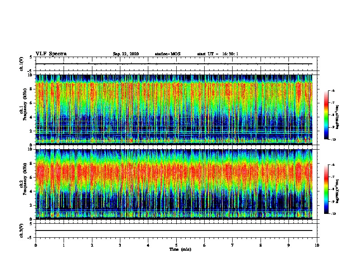The height and width of the screenshot is (275, 357).
Task: Click the "VLF Spectra" plot title
Action: pos(51,54)
